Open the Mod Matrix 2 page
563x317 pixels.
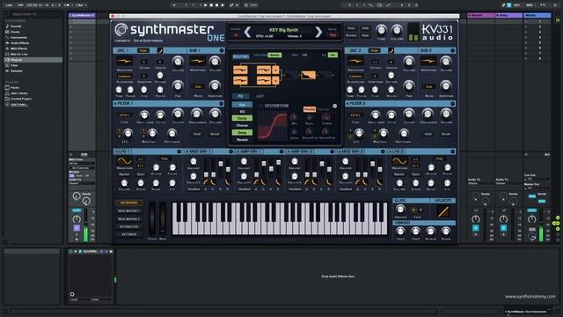pos(128,218)
